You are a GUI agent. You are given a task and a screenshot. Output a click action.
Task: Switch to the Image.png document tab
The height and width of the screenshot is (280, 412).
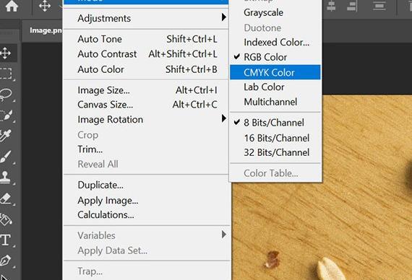tap(46, 30)
